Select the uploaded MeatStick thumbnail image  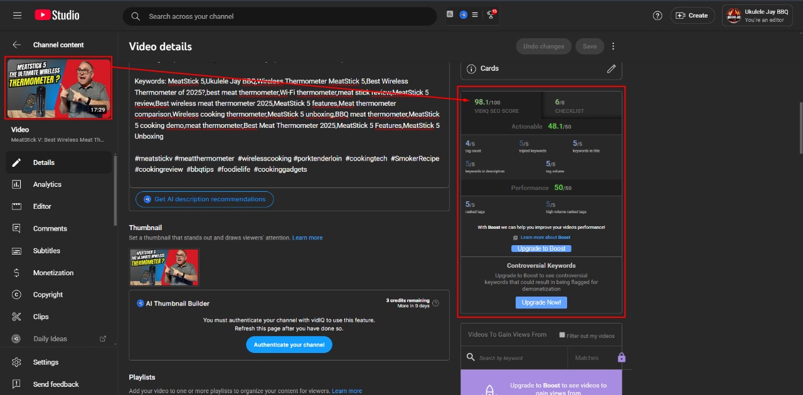point(164,267)
